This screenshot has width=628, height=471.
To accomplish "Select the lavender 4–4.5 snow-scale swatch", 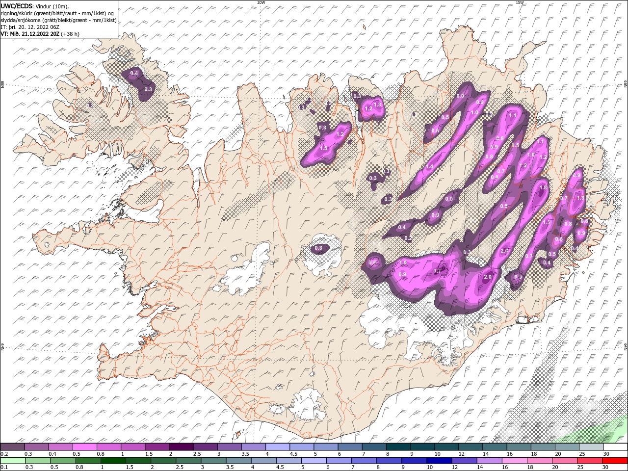I will (278, 446).
